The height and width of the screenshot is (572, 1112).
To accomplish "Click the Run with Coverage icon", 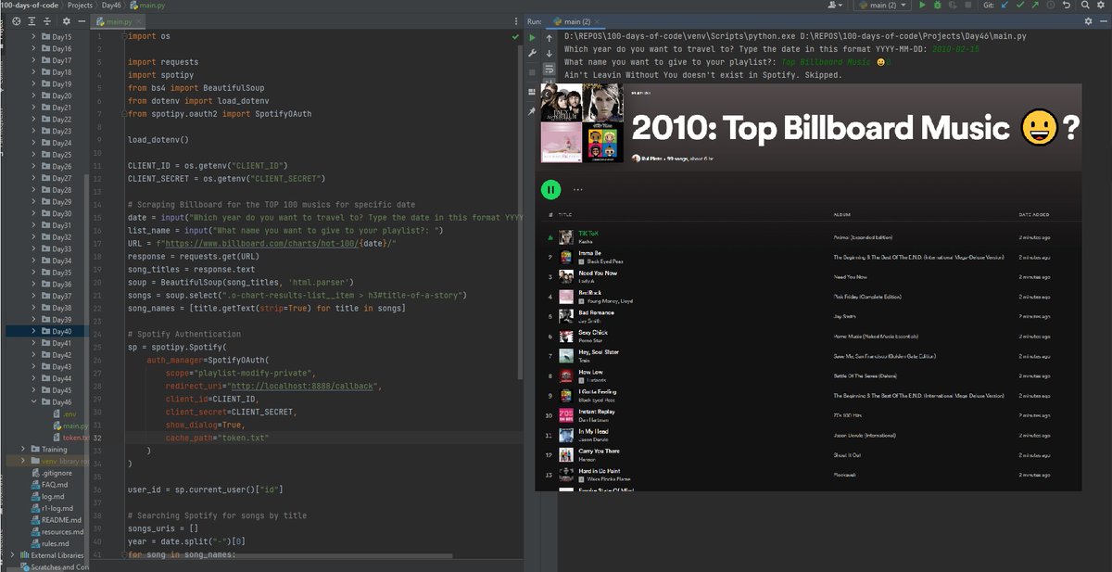I will pyautogui.click(x=953, y=6).
